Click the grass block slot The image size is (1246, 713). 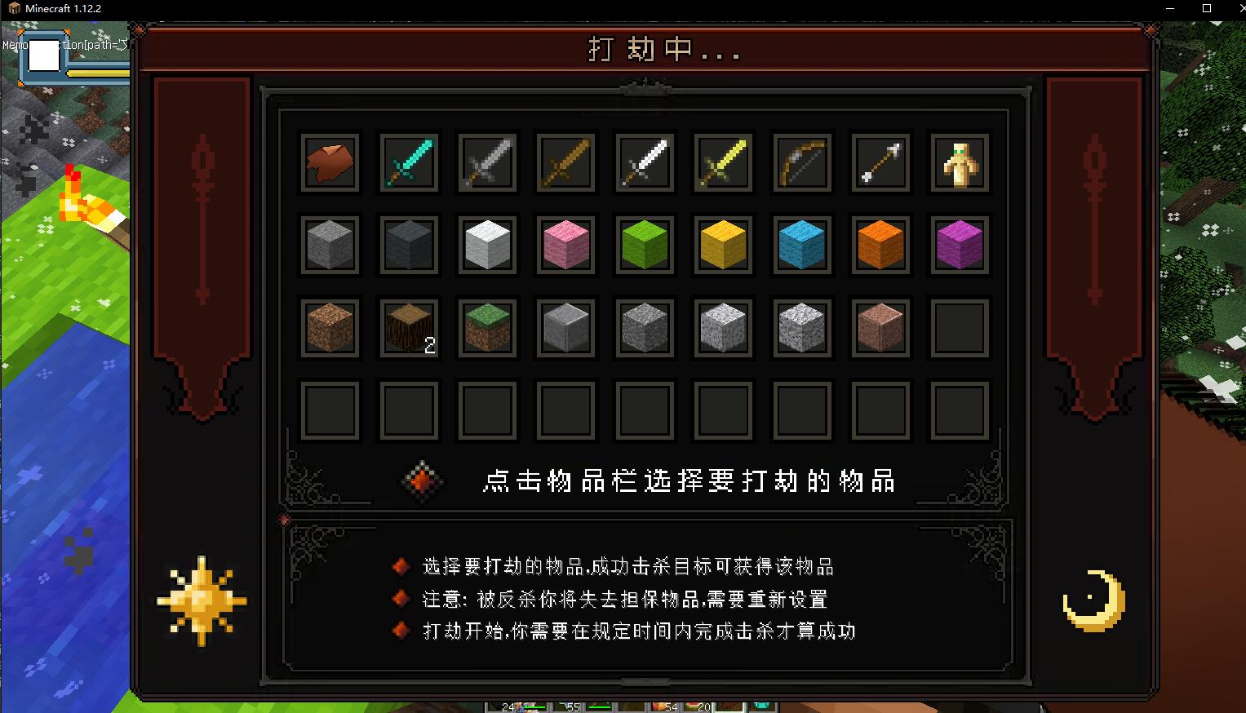(487, 328)
